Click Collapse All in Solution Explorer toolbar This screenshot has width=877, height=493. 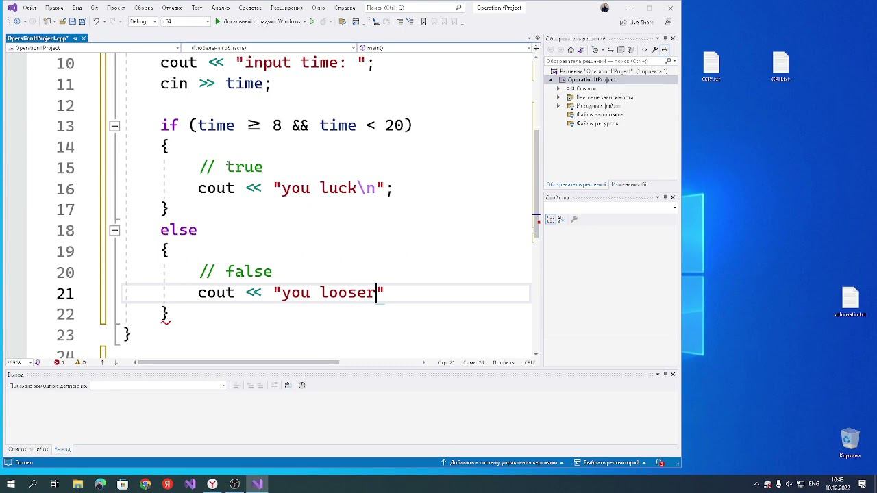point(621,50)
